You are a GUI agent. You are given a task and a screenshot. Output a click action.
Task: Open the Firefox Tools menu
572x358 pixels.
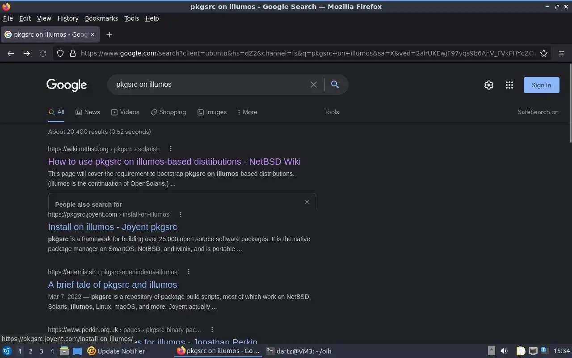131,18
